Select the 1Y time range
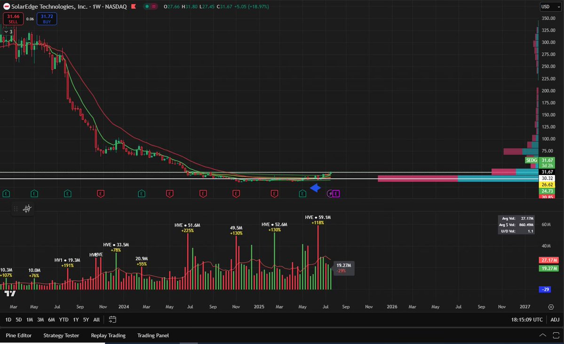The image size is (564, 344). (76, 320)
